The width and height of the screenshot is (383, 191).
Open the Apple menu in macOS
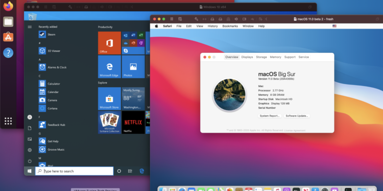[157, 26]
